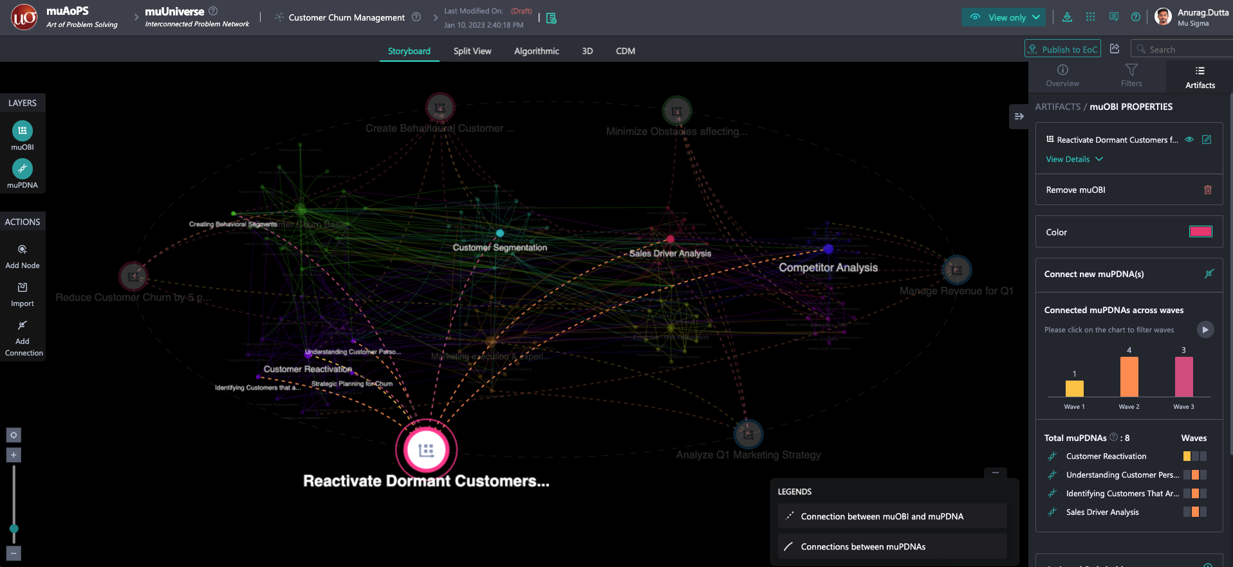Select the muOBI layer icon
The image size is (1233, 567).
click(23, 131)
